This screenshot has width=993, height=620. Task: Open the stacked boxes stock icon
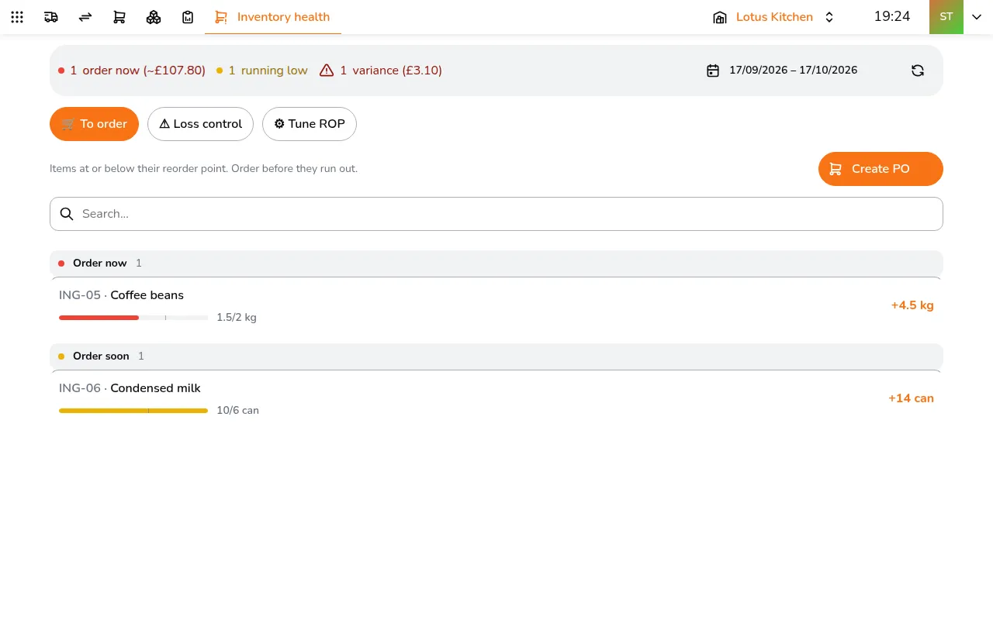154,17
